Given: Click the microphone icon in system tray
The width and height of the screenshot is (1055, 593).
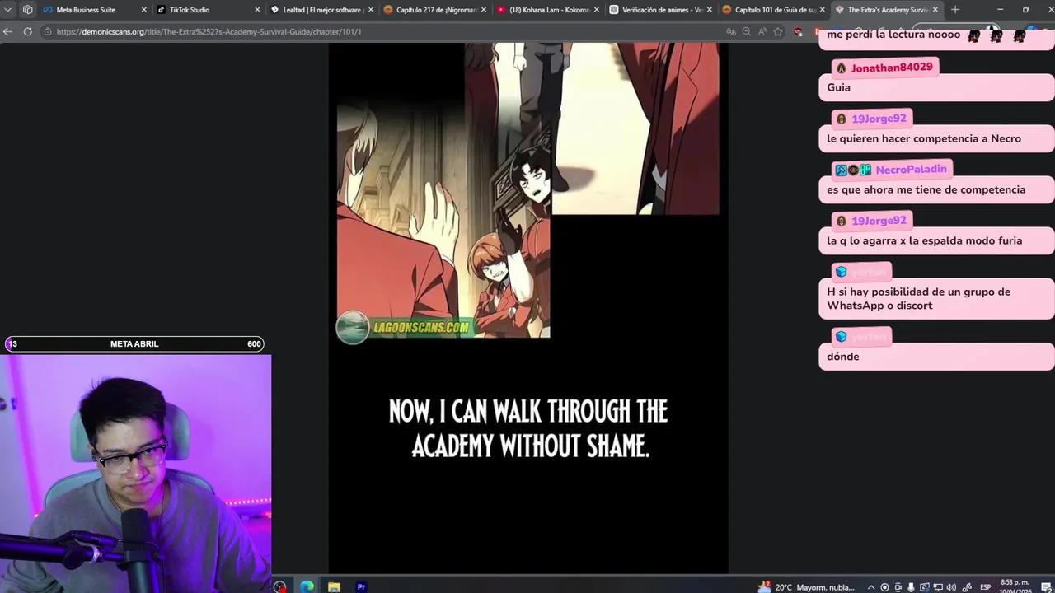Looking at the screenshot, I should tap(912, 587).
